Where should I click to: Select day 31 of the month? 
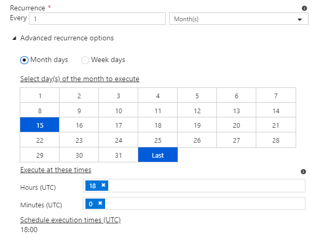coord(119,155)
